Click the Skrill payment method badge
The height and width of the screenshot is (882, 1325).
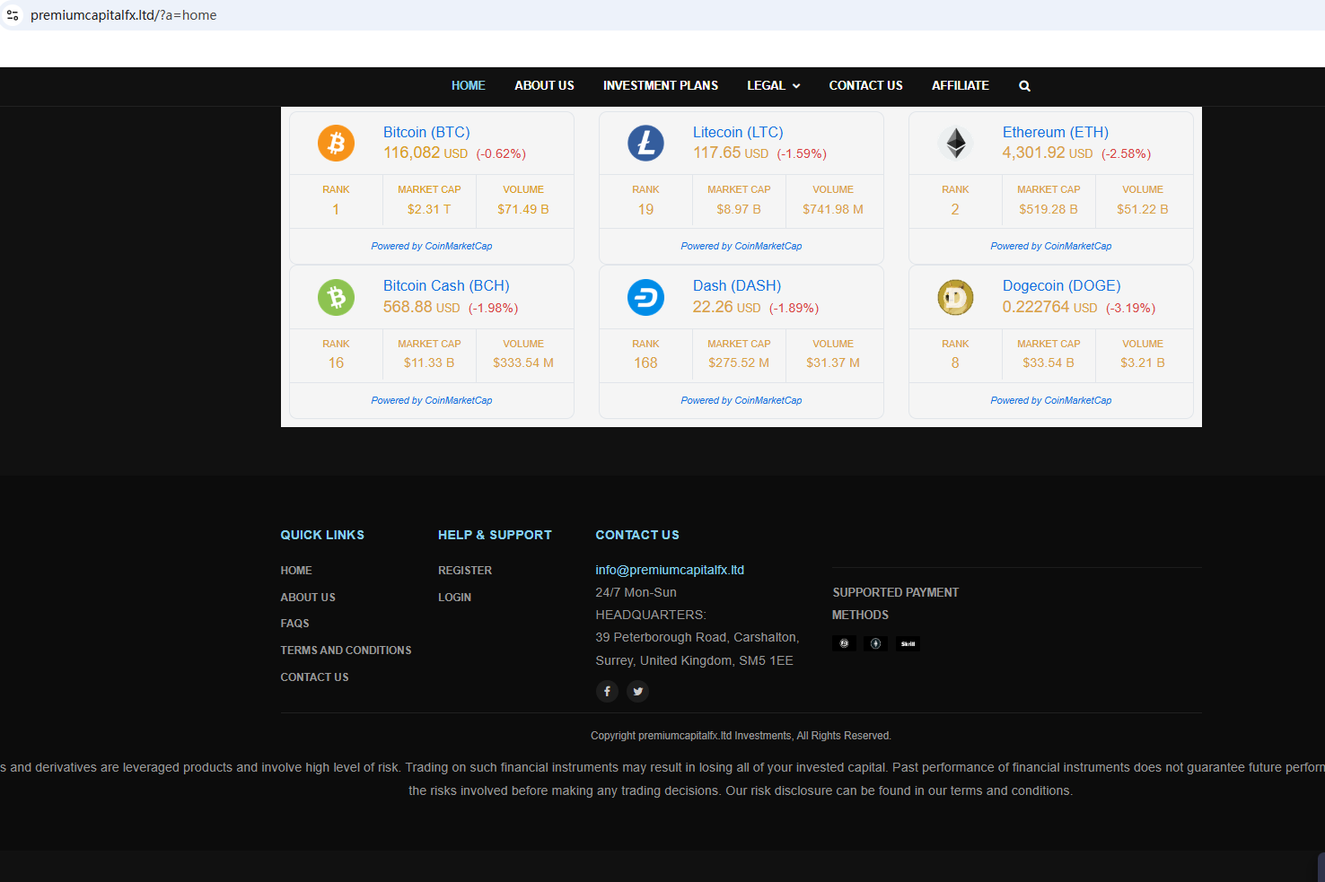tap(908, 643)
